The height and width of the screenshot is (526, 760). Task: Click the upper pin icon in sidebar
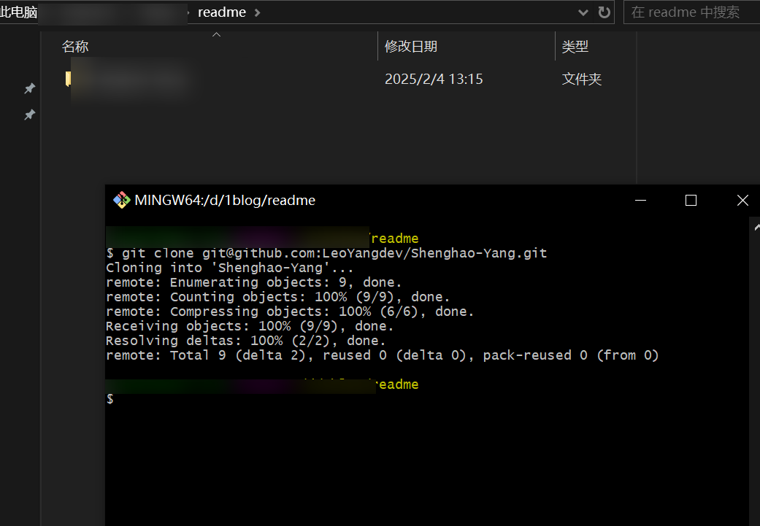(29, 88)
